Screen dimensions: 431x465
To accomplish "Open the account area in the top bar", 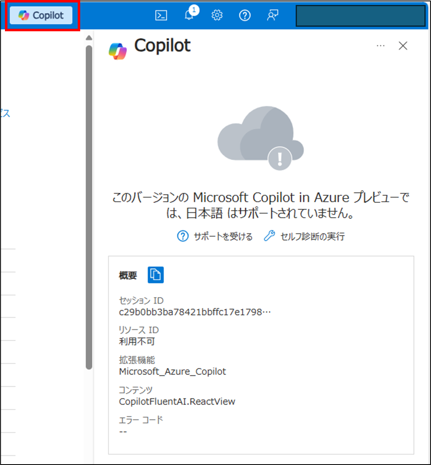I will [360, 16].
